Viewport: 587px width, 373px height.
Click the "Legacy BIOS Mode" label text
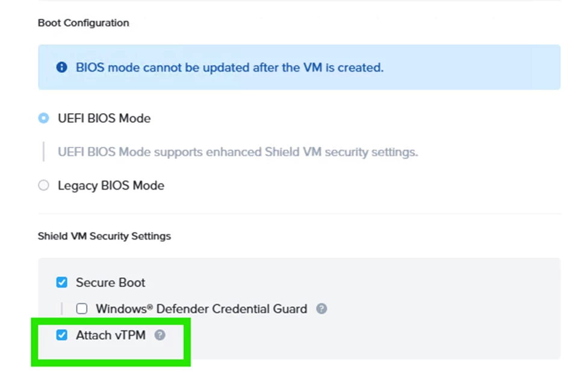pos(111,185)
